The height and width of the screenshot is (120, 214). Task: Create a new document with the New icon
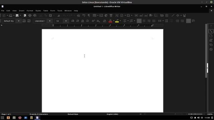[x=4, y=16]
